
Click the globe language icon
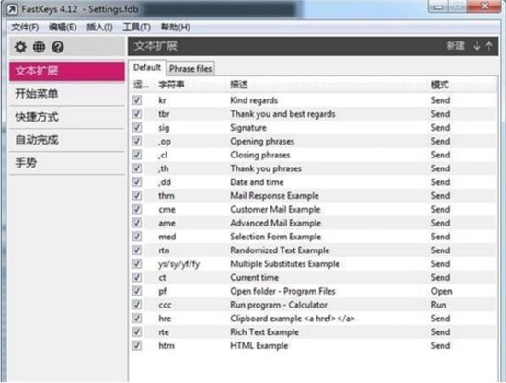39,47
